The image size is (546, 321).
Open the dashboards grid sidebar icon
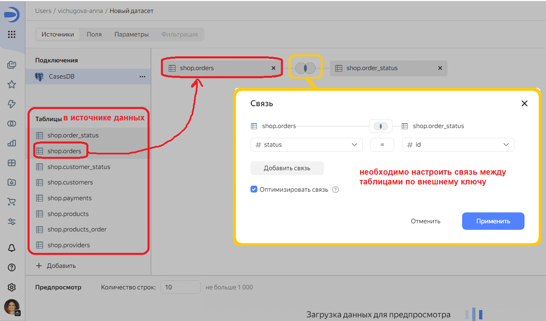[x=12, y=163]
